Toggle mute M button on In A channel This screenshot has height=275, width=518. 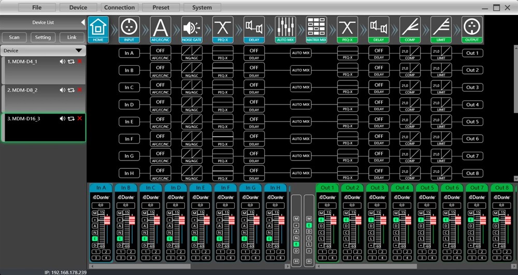tap(95, 213)
